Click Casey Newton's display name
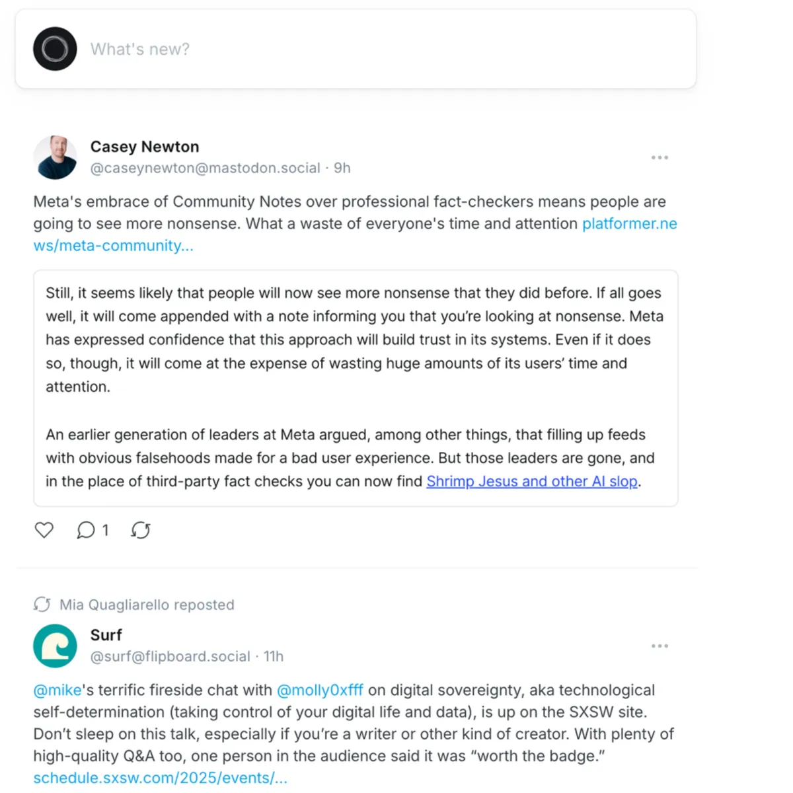This screenshot has width=793, height=793. (x=144, y=146)
